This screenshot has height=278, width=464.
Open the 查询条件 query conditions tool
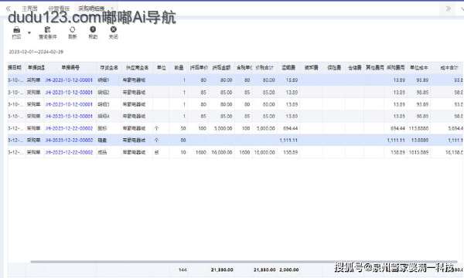[47, 32]
